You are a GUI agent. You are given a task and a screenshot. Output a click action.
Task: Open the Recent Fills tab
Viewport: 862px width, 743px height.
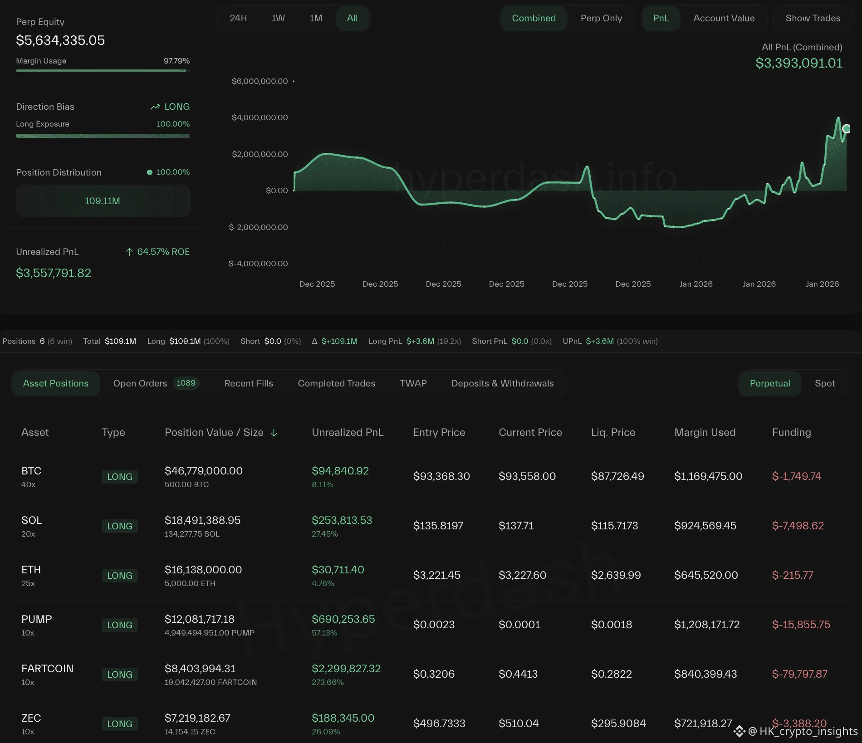[x=249, y=383]
